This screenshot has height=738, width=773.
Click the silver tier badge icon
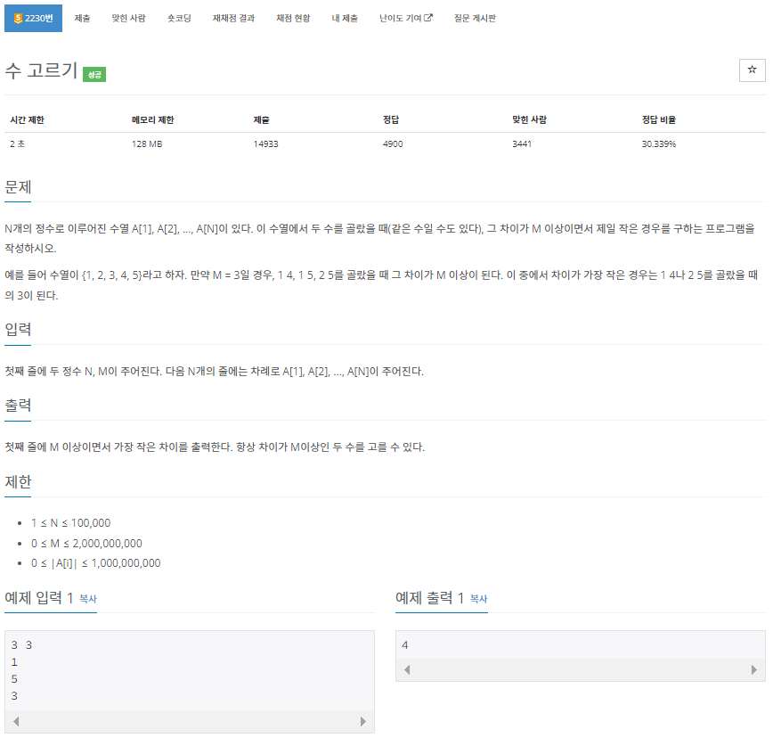(18, 18)
